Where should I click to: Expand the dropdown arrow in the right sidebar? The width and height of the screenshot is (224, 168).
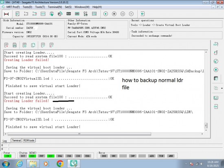(222, 88)
